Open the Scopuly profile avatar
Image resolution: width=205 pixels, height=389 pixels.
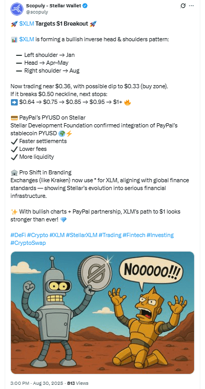[17, 9]
